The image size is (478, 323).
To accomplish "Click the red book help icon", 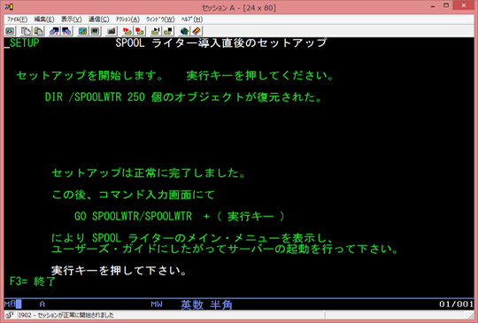I will coord(197,31).
